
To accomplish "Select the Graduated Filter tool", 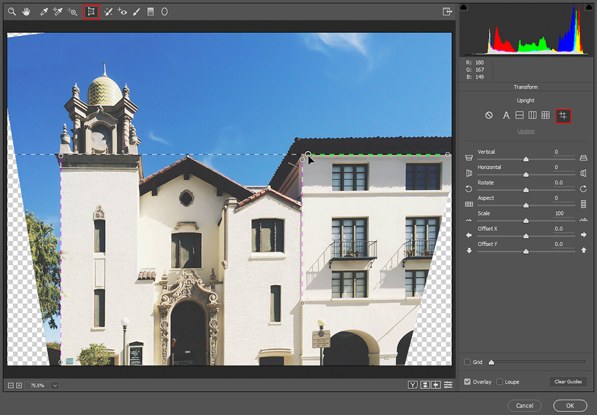I will (150, 12).
